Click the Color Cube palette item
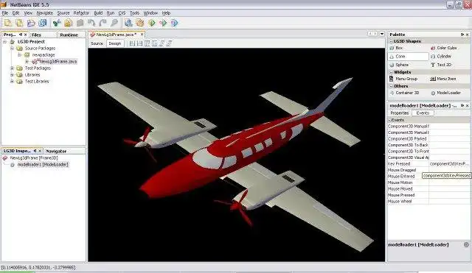Viewport: 472px width, 273px height. pyautogui.click(x=444, y=48)
